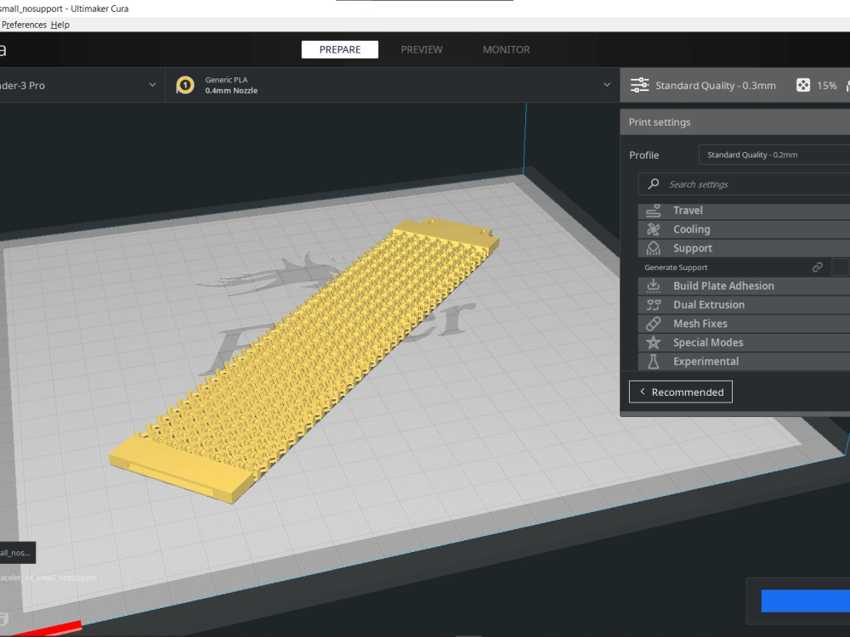Click the Mesh Fixes bandage icon

pyautogui.click(x=653, y=324)
